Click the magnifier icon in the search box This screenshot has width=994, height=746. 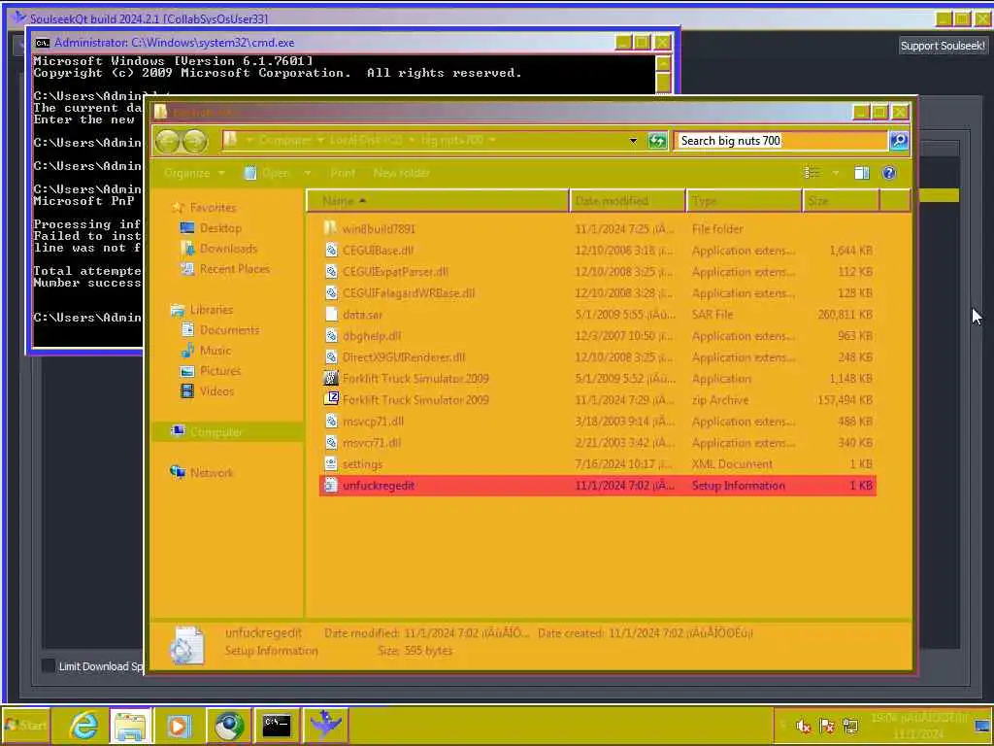tap(898, 141)
